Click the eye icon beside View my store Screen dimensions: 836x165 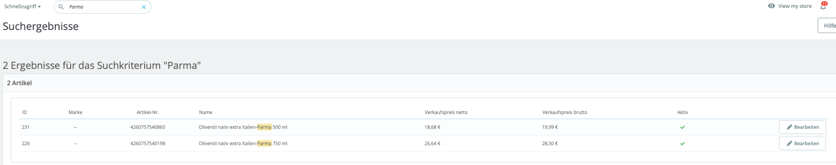click(x=771, y=6)
